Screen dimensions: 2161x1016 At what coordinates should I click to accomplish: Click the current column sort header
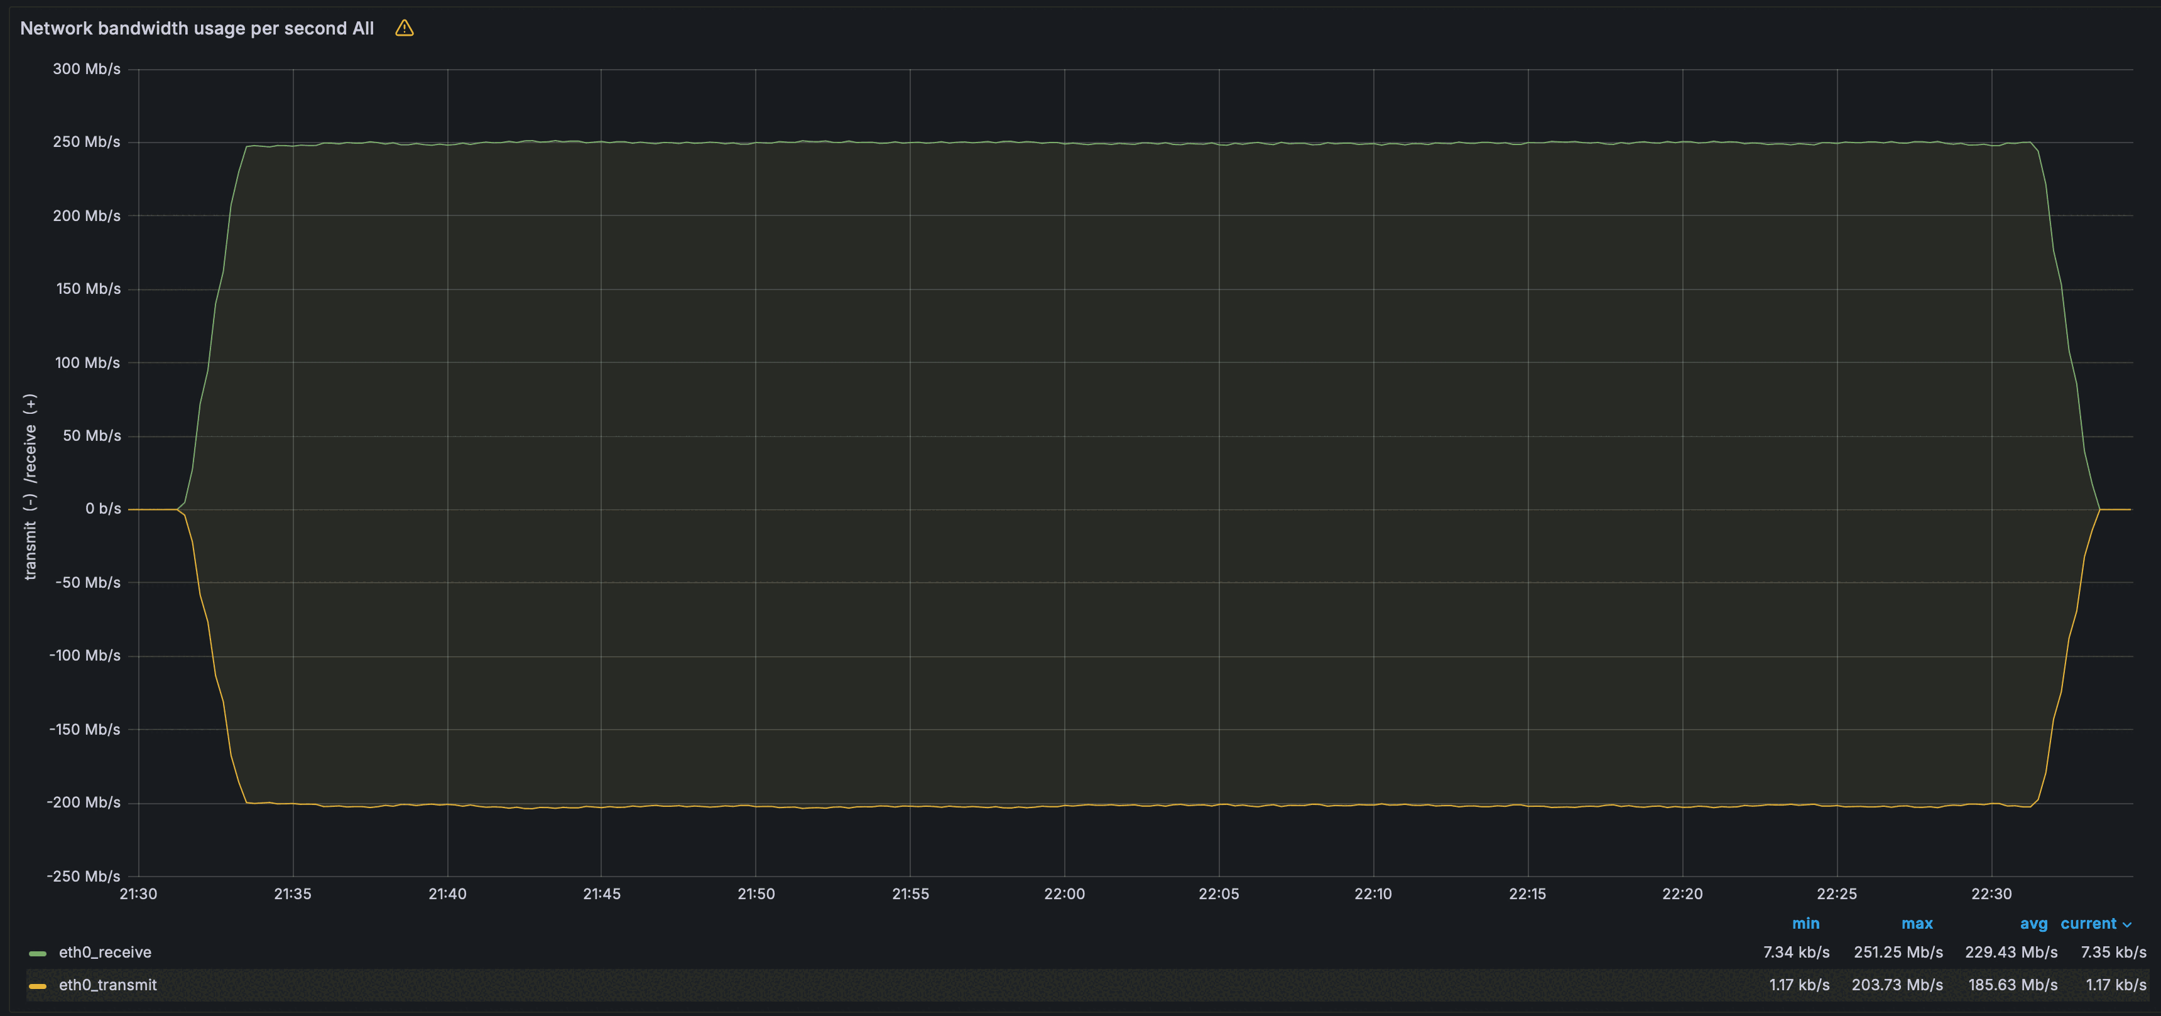point(2088,923)
